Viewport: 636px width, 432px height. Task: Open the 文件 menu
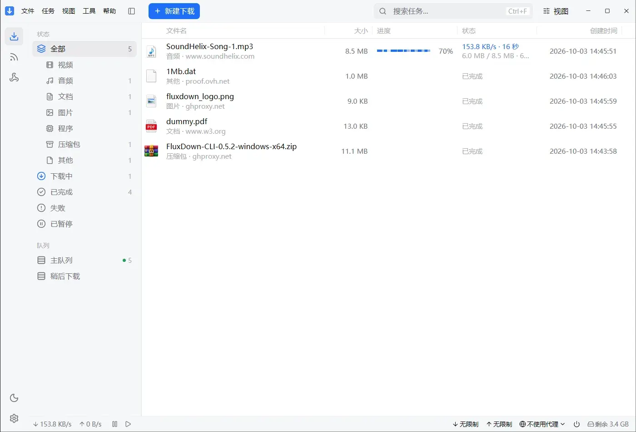pos(28,11)
